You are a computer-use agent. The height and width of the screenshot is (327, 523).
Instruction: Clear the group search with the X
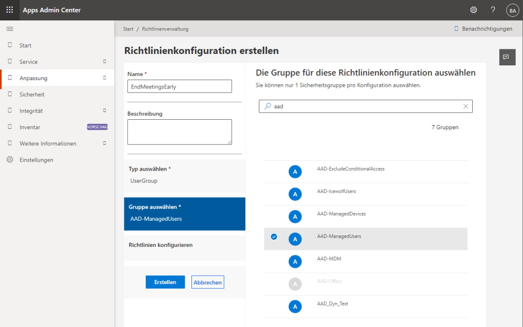(x=465, y=106)
